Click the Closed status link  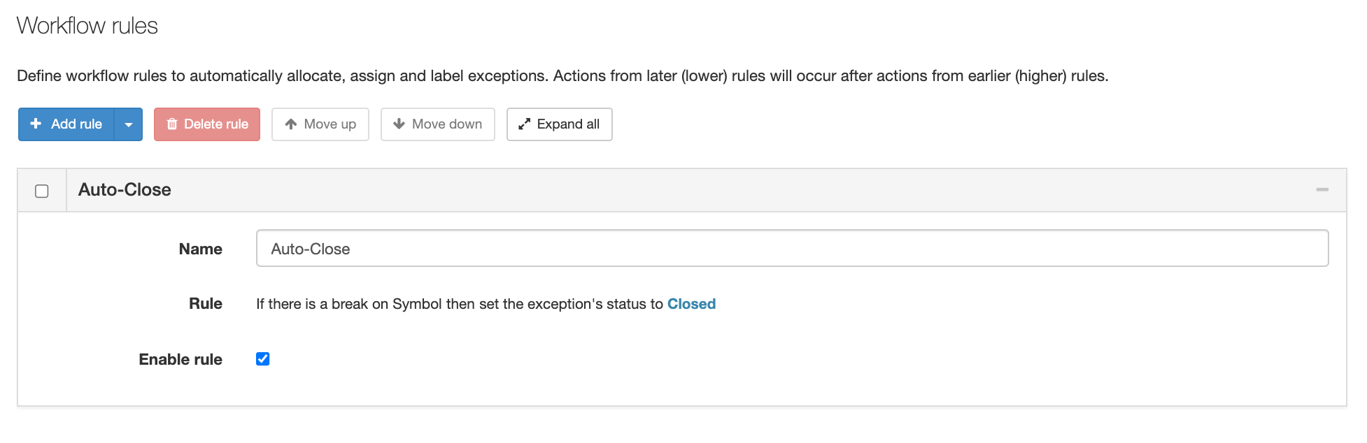coord(691,304)
